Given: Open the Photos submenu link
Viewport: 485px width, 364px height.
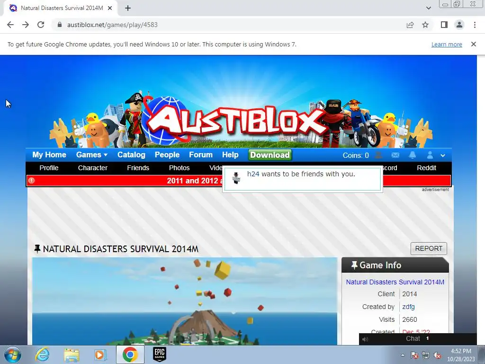Looking at the screenshot, I should click(x=179, y=168).
